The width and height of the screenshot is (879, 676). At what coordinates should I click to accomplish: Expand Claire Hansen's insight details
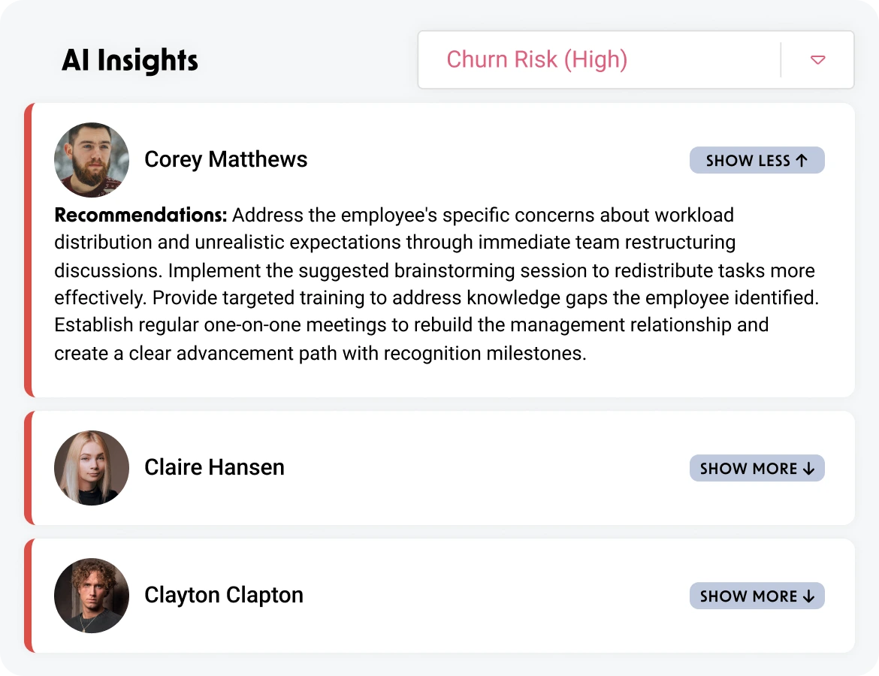[x=757, y=468]
